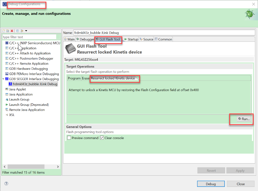Image resolution: width=258 pixels, height=191 pixels.
Task: Click the New launch configuration icon
Action: coord(4,31)
